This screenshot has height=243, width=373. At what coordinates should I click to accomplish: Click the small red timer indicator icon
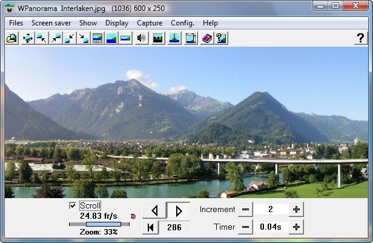pos(133,216)
